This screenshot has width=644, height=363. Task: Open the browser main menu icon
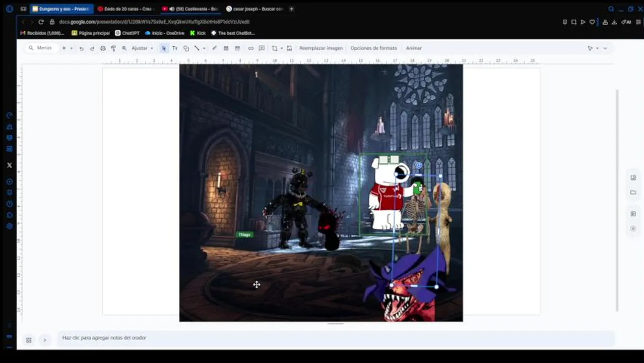pyautogui.click(x=638, y=22)
